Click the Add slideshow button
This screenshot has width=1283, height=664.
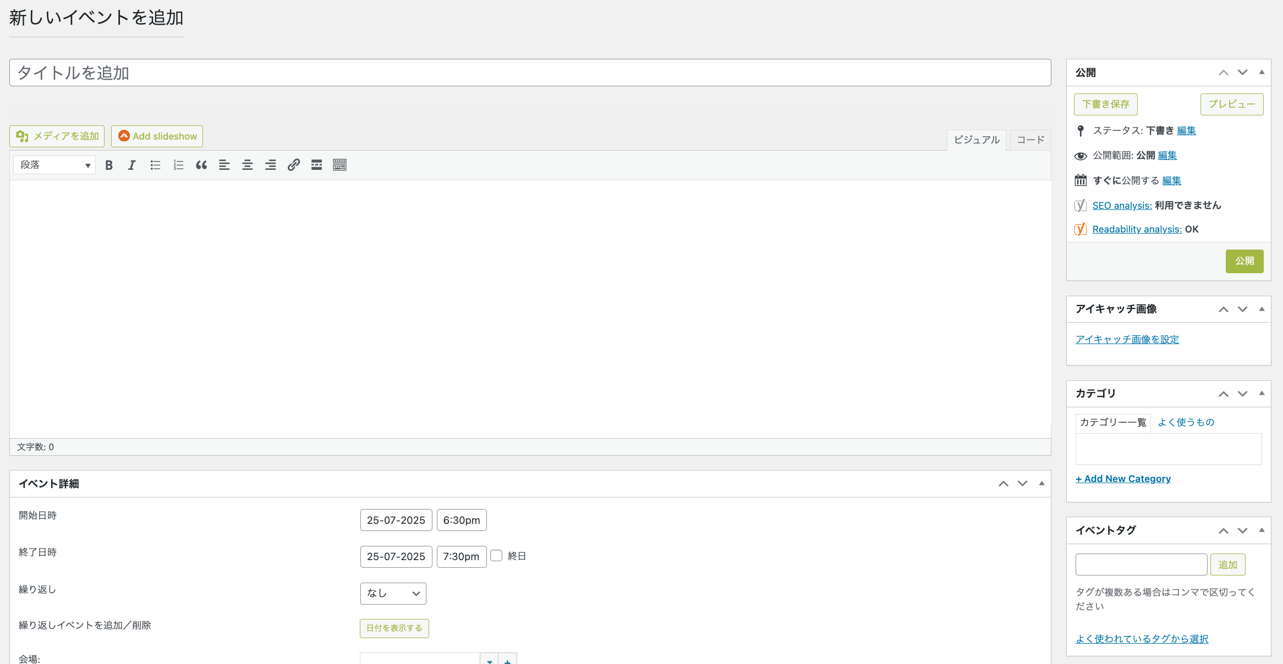(x=157, y=136)
